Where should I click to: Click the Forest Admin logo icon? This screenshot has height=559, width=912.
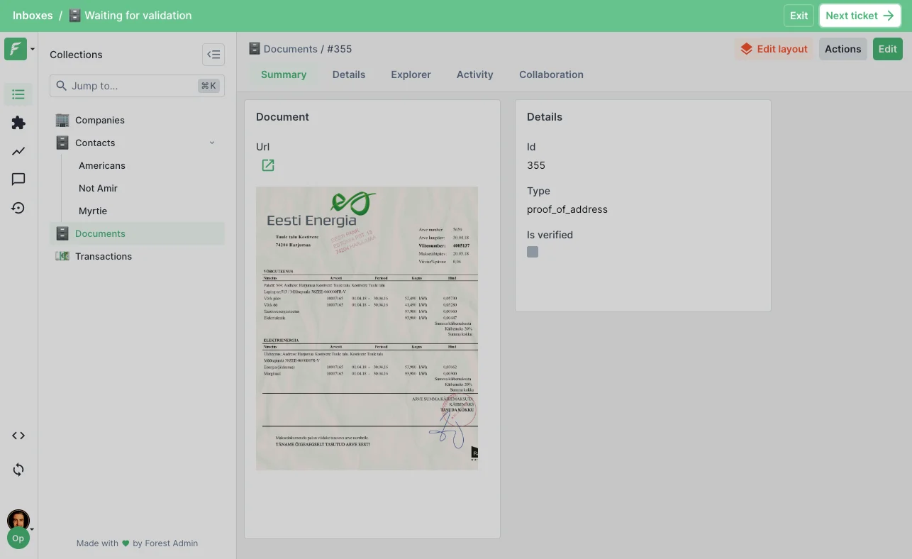pos(15,49)
